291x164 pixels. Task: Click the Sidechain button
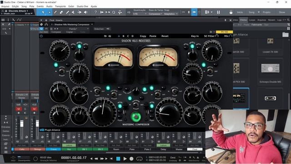[102, 29]
